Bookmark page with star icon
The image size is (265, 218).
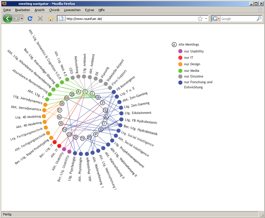click(x=200, y=19)
